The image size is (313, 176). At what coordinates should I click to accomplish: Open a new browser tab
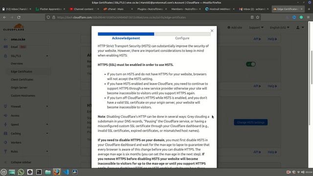pyautogui.click(x=309, y=9)
